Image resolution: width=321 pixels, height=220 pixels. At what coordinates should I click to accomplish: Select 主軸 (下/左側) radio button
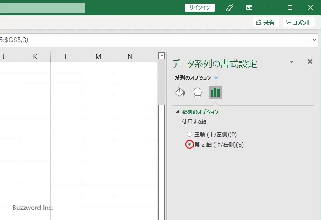coord(190,134)
